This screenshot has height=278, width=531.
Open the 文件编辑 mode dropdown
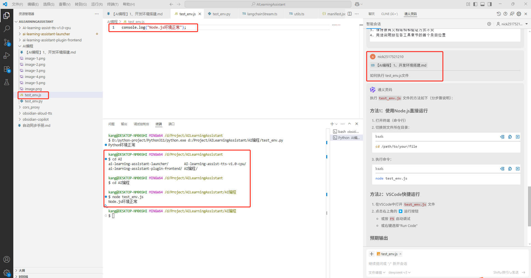click(377, 272)
